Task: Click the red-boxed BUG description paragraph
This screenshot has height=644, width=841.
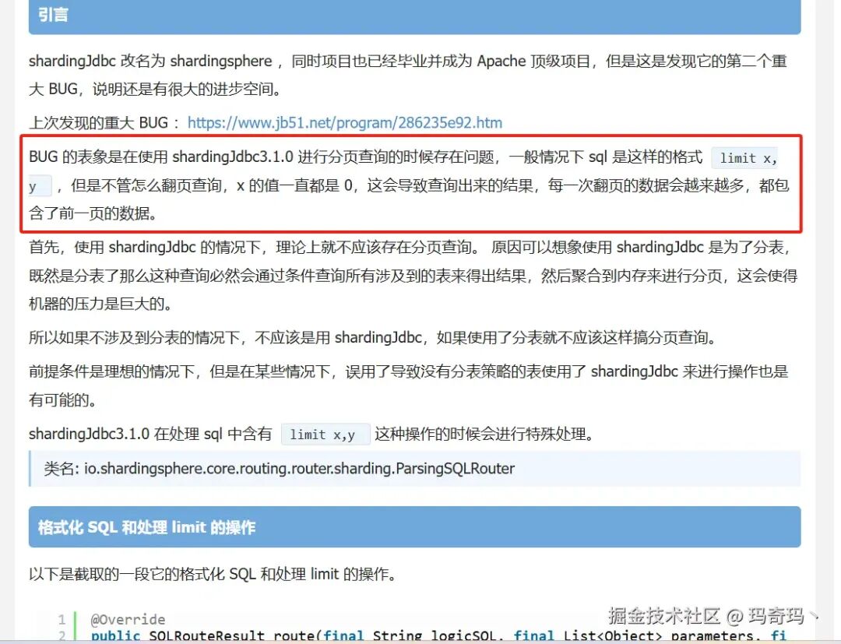Action: (412, 186)
